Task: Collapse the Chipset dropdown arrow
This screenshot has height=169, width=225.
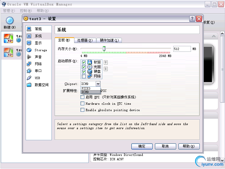Action: coord(98,84)
